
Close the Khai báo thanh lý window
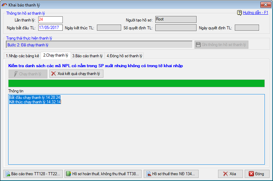[265, 5]
